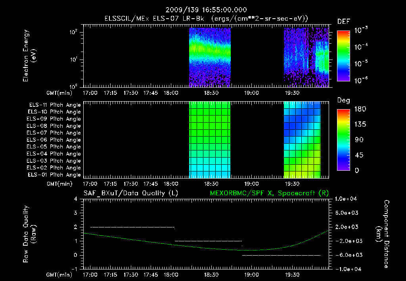
Task: Click the "ELS-10 Pitch Angle" row label
Action: [54, 112]
